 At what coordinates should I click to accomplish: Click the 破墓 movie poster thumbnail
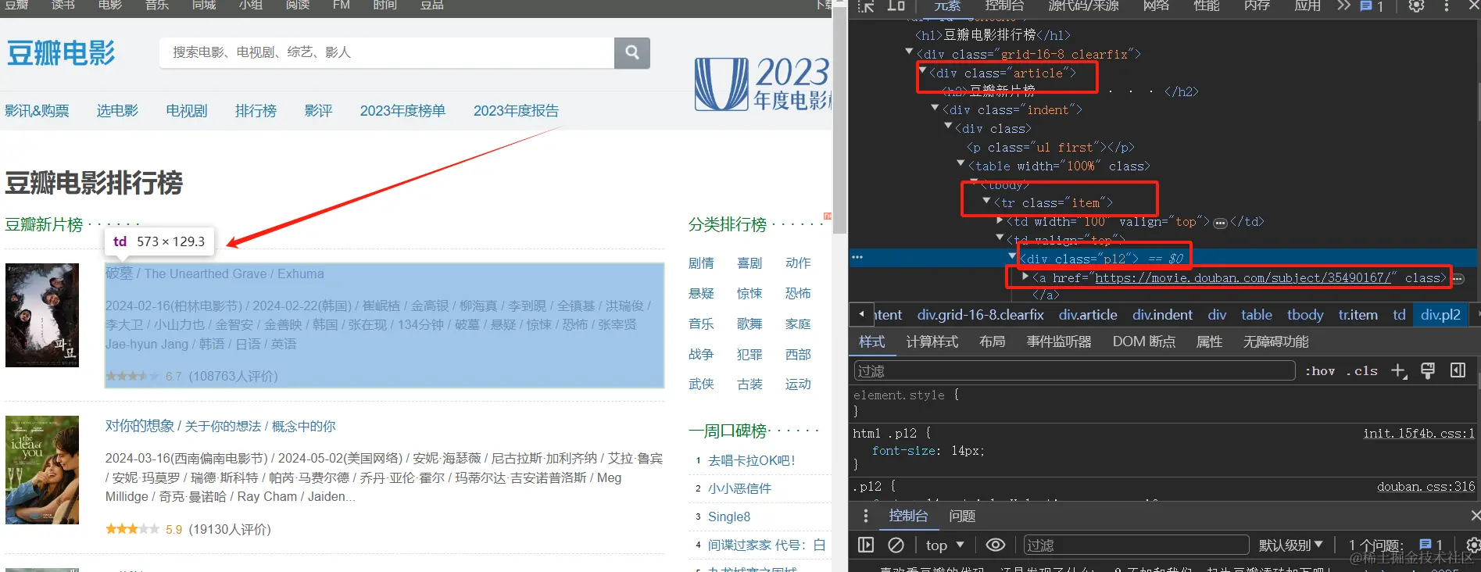tap(42, 315)
